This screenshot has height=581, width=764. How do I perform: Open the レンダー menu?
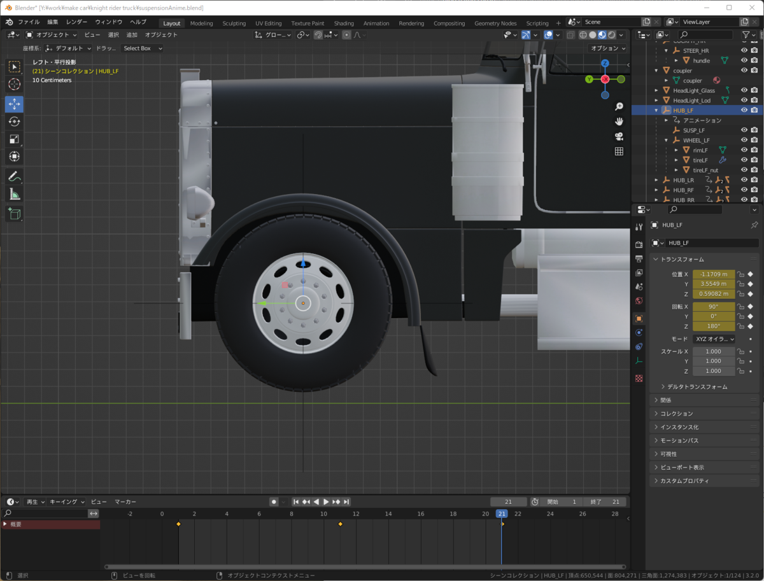coord(76,22)
